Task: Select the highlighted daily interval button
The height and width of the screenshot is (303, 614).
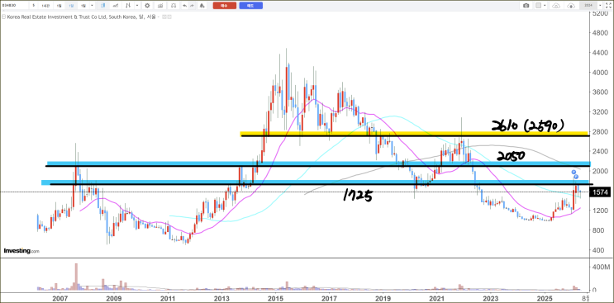Action: pyautogui.click(x=71, y=6)
